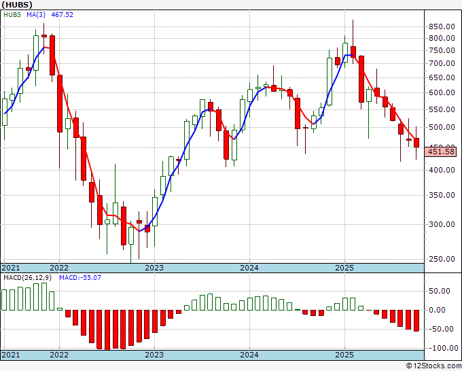Click 2021 on the MACD timeline
Viewport: 462px width, 371px height.
click(11, 355)
